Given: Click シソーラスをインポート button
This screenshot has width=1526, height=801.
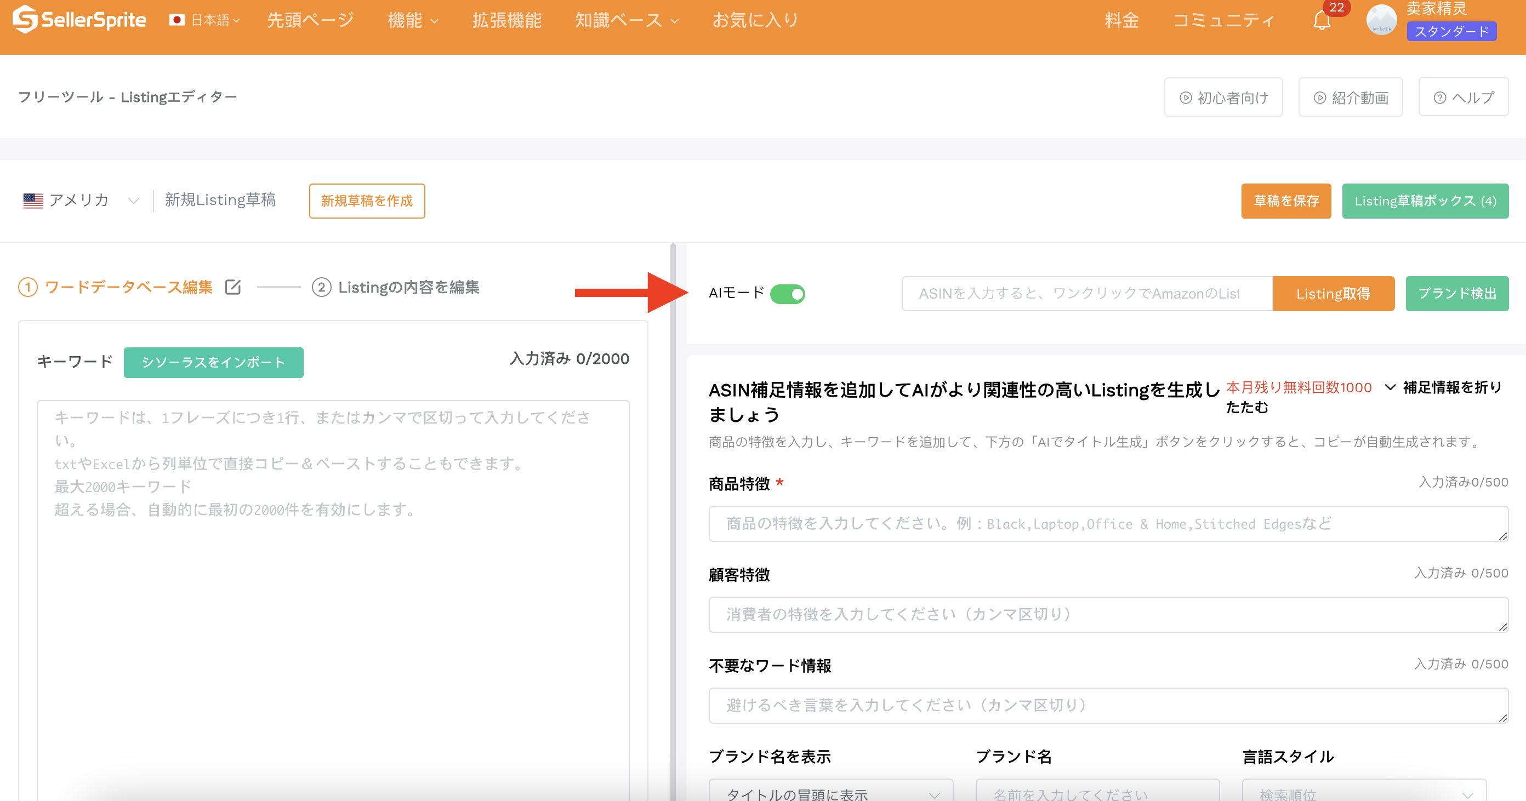Looking at the screenshot, I should coord(213,362).
